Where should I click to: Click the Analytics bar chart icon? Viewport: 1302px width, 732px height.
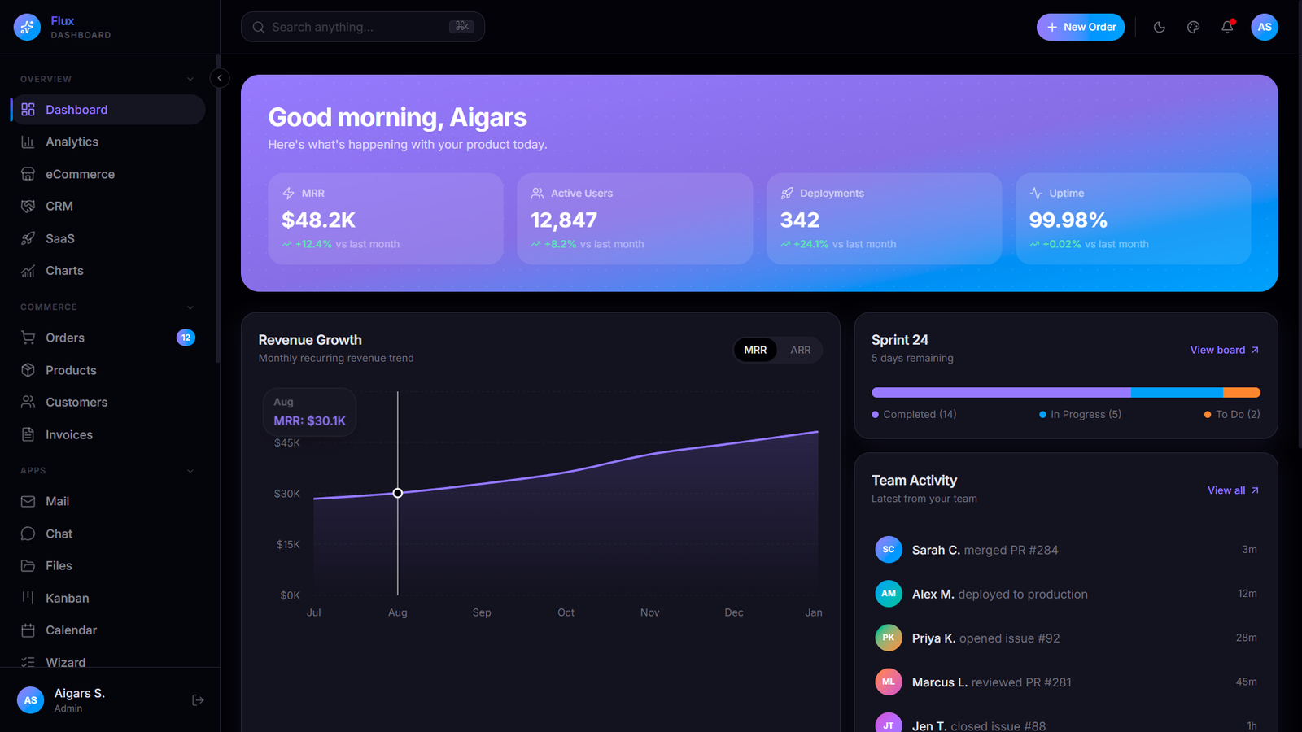pyautogui.click(x=28, y=142)
